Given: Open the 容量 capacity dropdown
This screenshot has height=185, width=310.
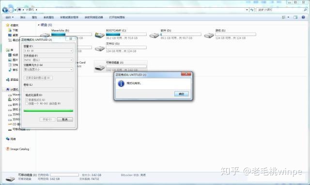Looking at the screenshot, I should (48, 51).
